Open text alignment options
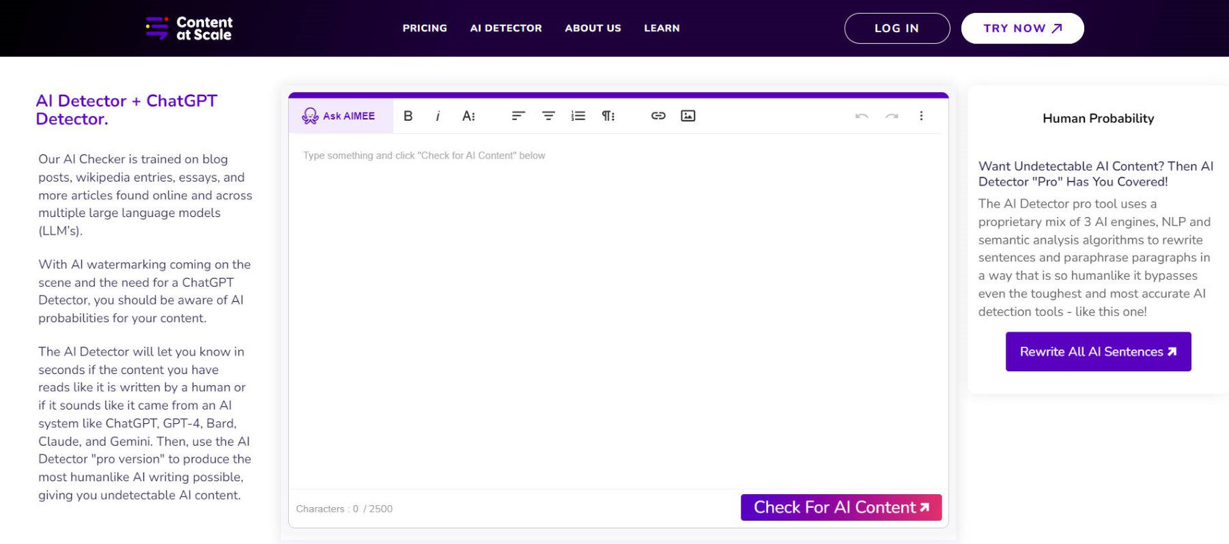This screenshot has height=544, width=1229. [x=518, y=116]
